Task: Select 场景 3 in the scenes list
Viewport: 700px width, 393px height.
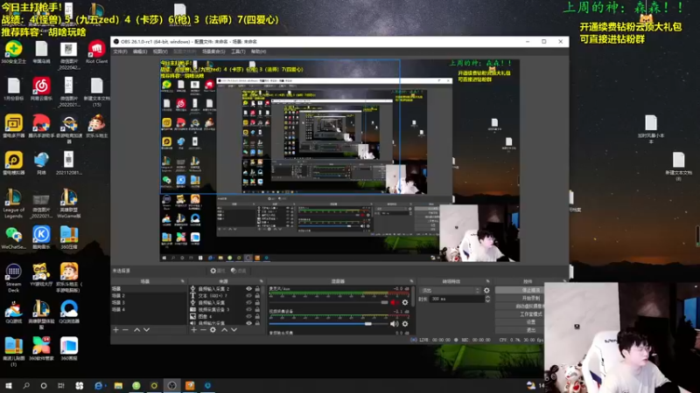Action: pyautogui.click(x=149, y=302)
